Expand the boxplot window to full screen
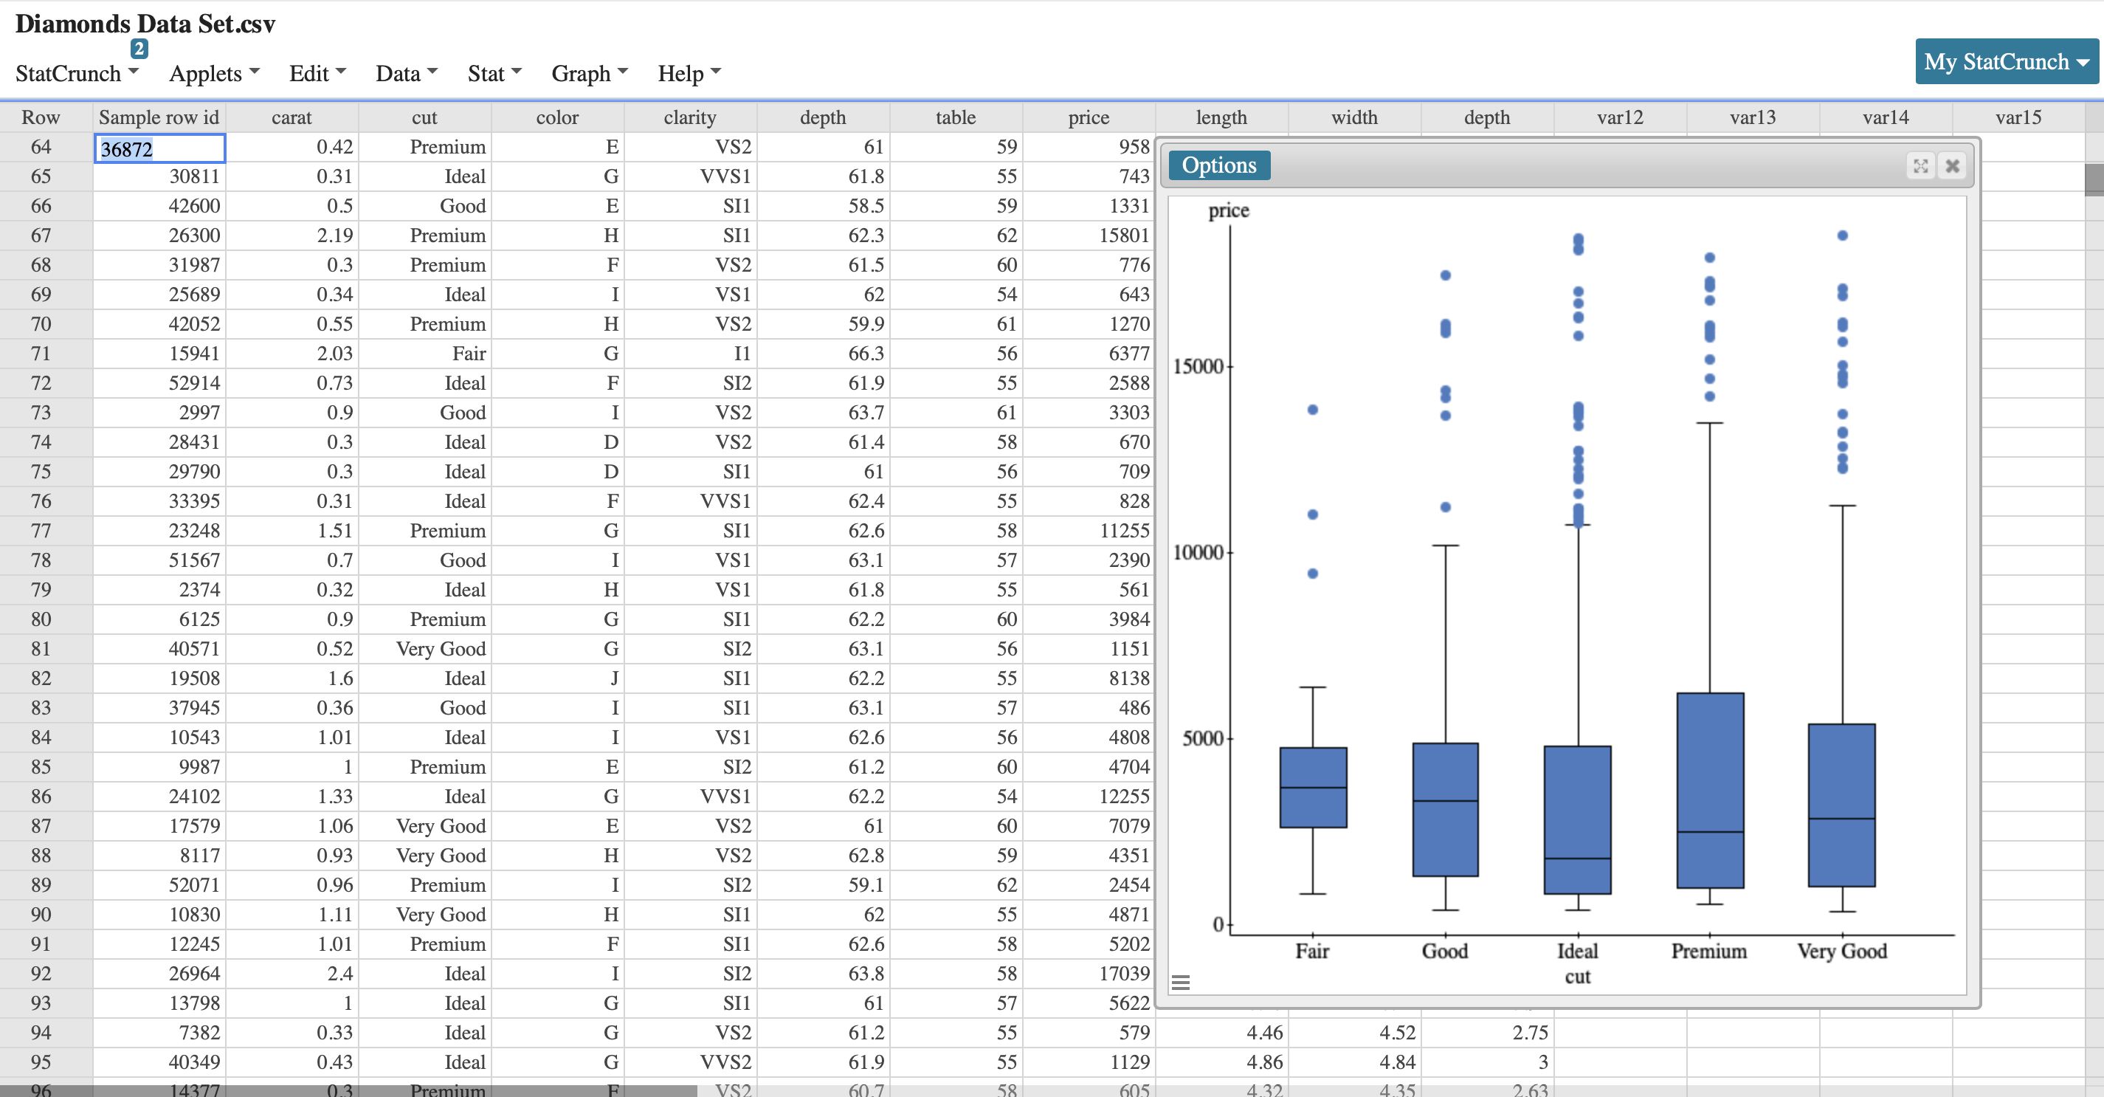This screenshot has width=2104, height=1097. pos(1921,166)
